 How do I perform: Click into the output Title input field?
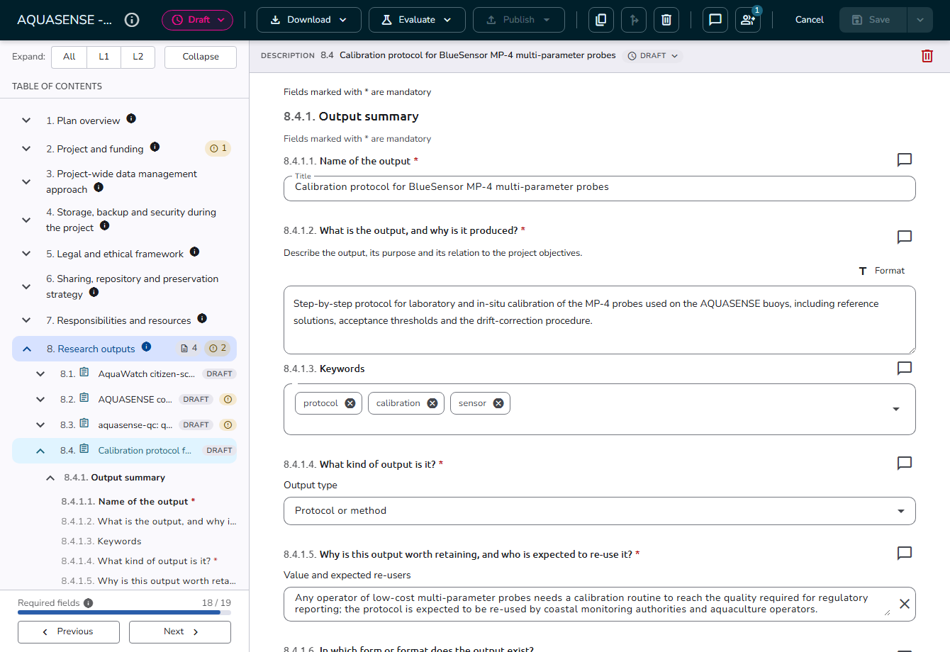[600, 188]
